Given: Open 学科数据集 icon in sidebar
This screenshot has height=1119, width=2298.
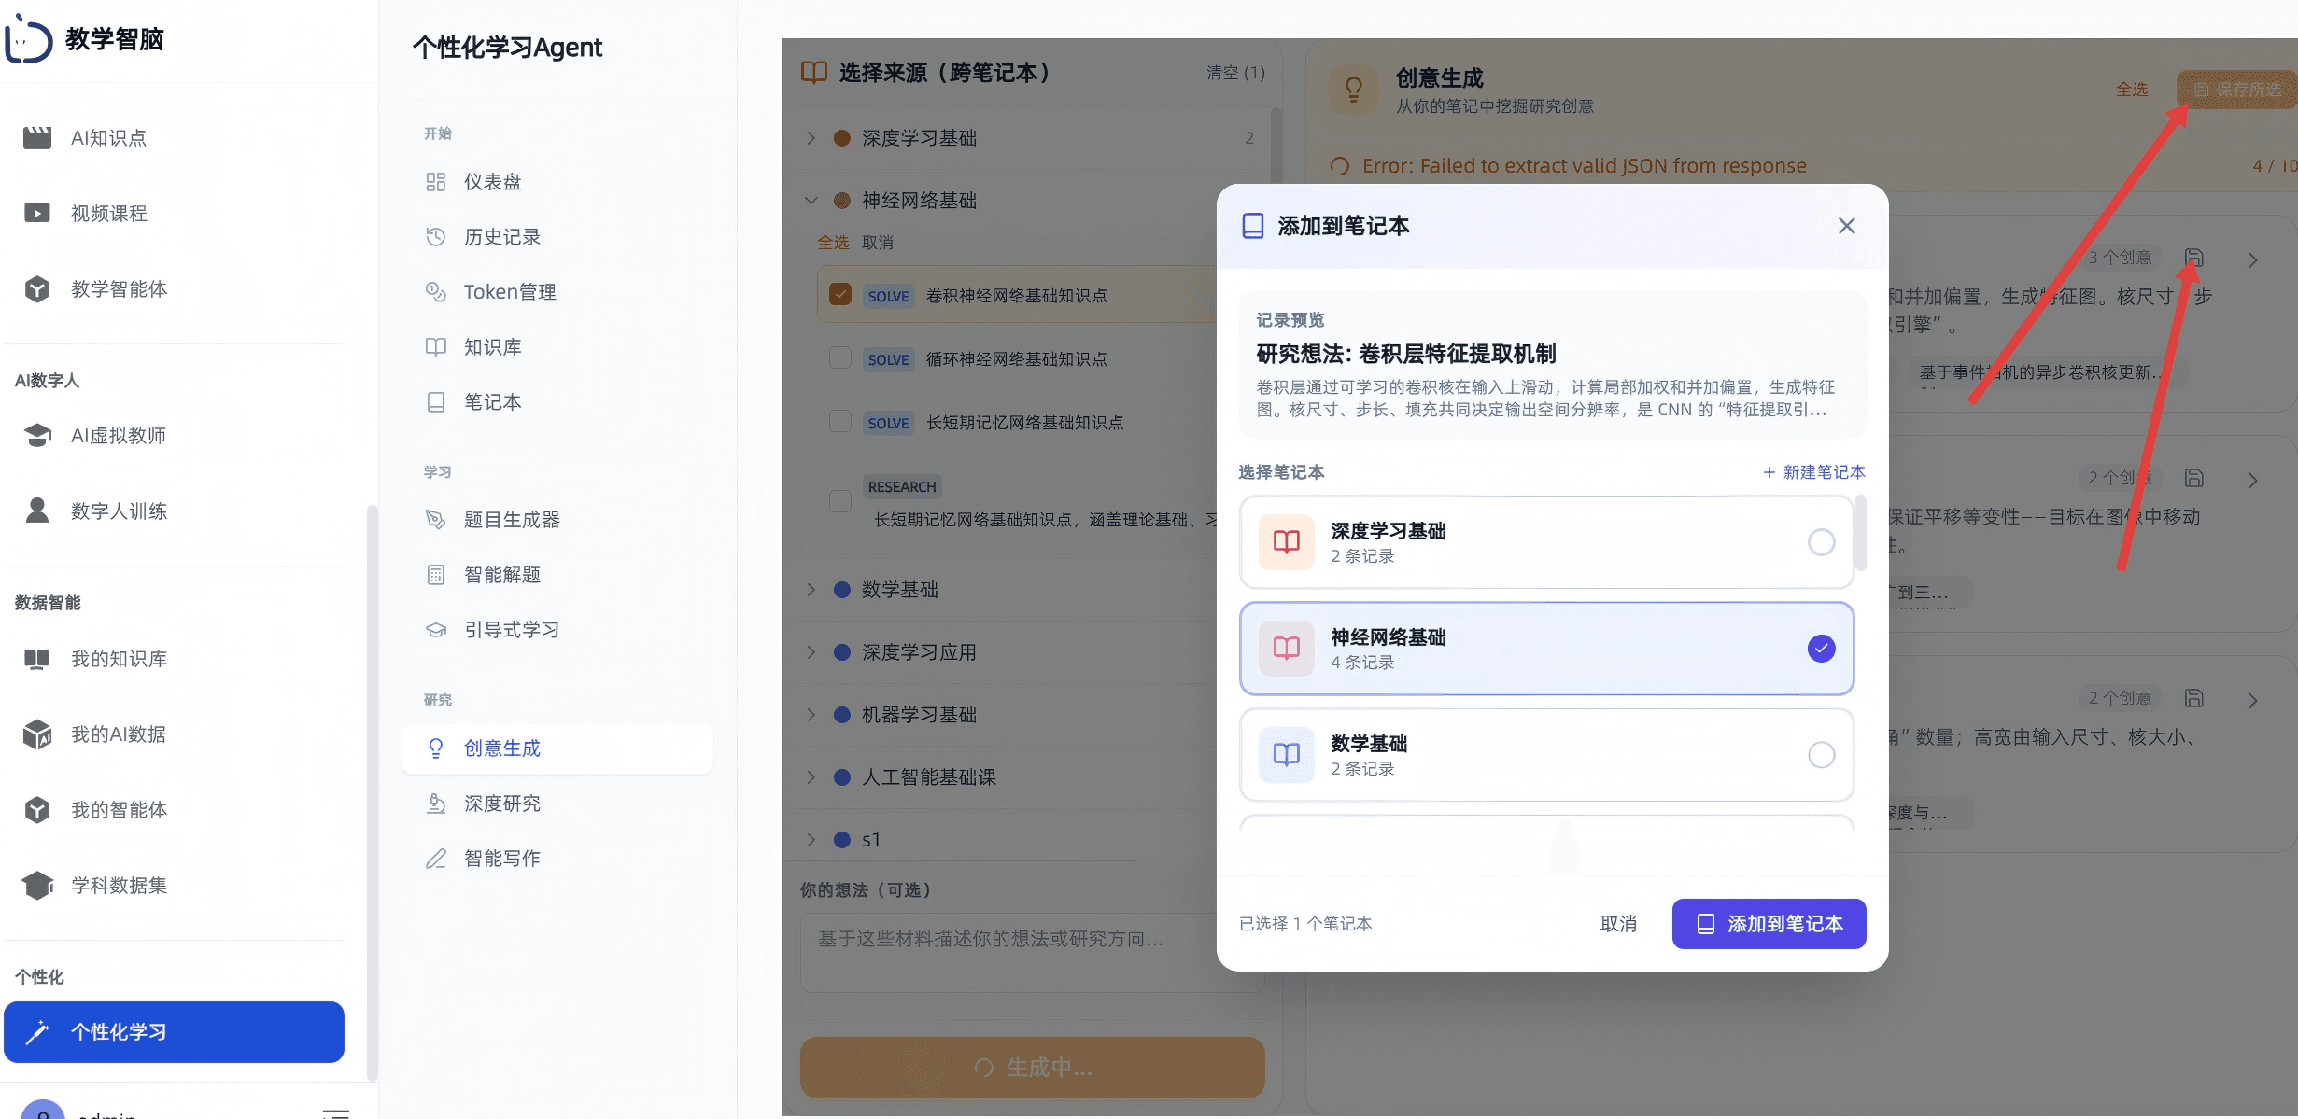Looking at the screenshot, I should click(37, 885).
